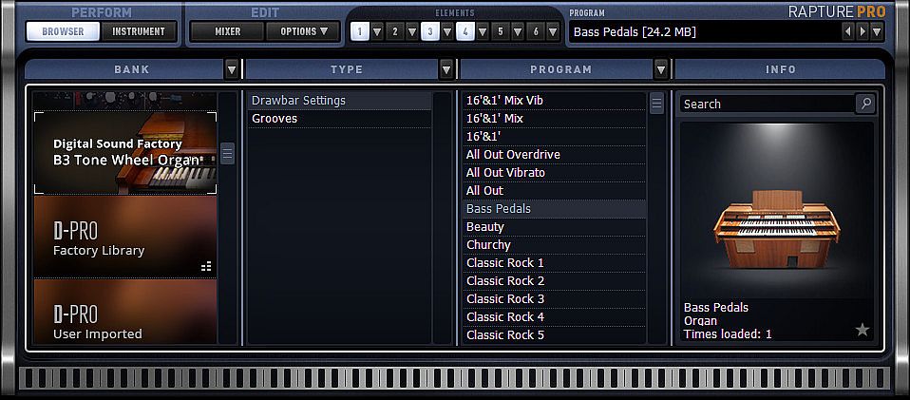Toggle element 1 on/off

click(360, 31)
